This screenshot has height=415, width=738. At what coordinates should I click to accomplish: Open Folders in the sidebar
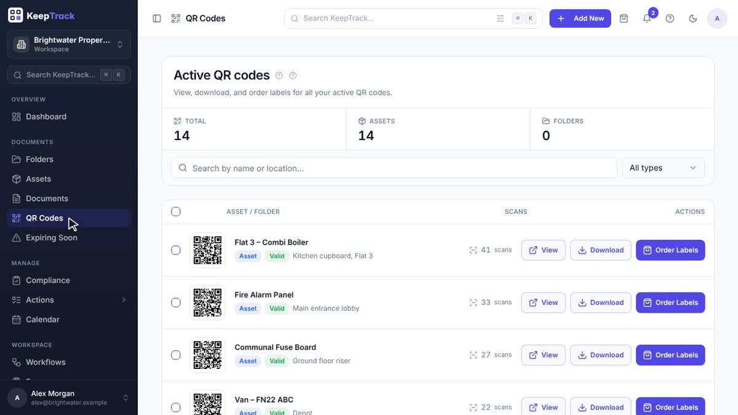point(69,159)
